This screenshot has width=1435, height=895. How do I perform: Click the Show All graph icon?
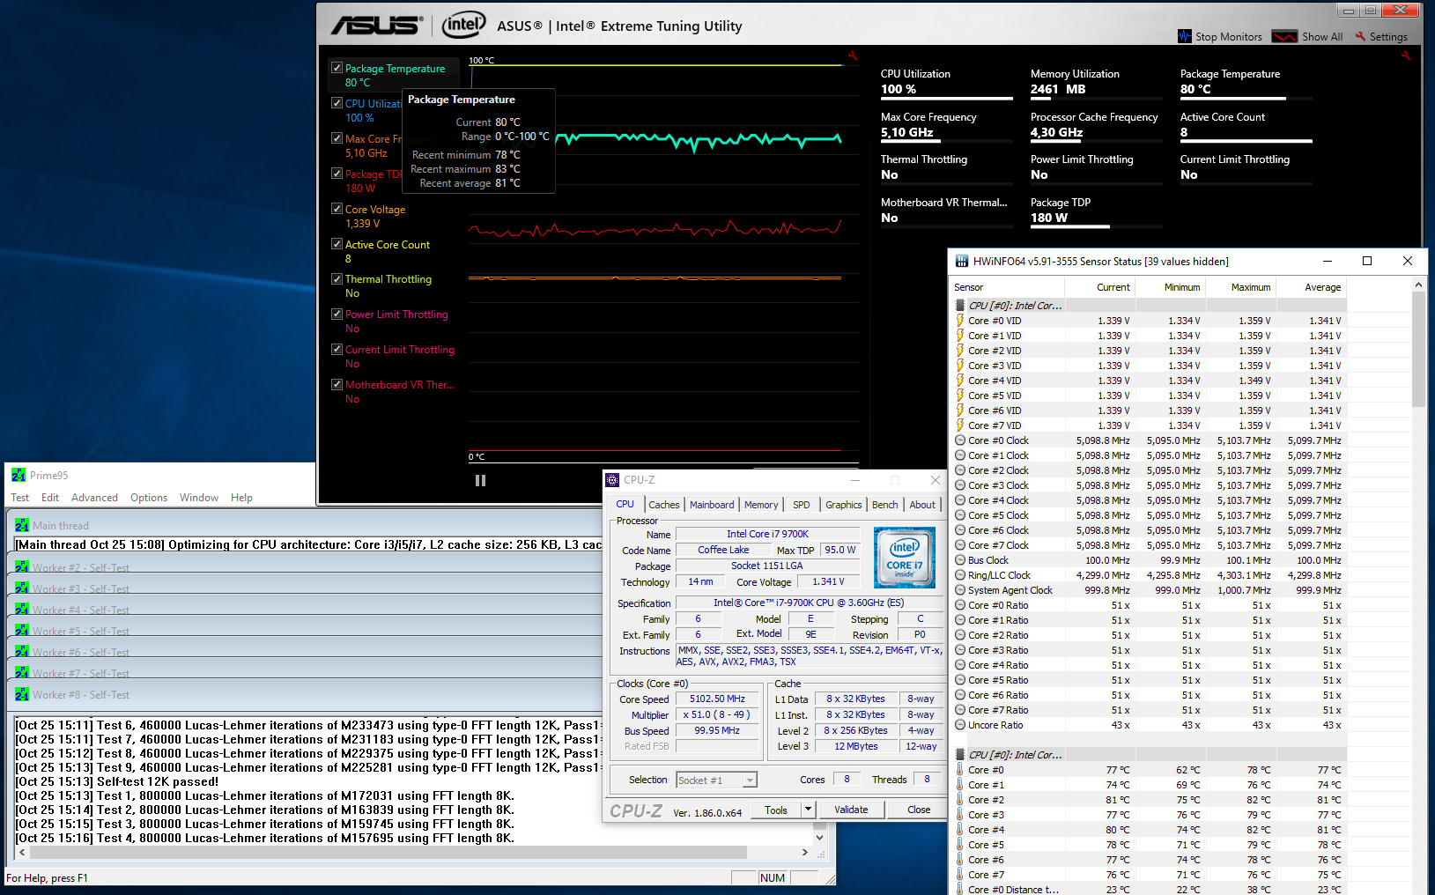pos(1284,36)
